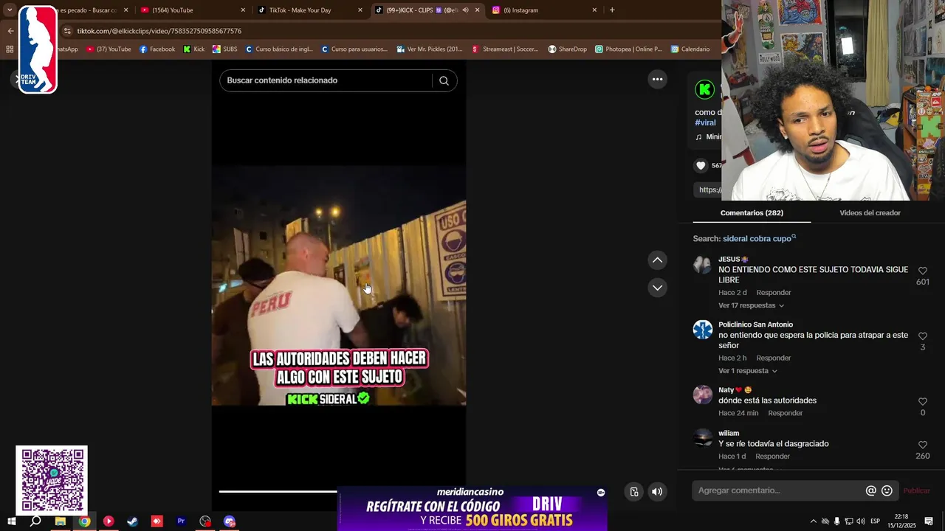
Task: Open Naty's profile avatar
Action: click(702, 395)
